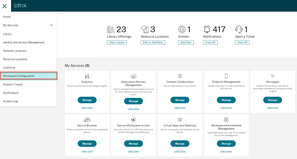This screenshot has width=297, height=159.
Task: Click View All under Open a Ticket
Action: point(242,42)
